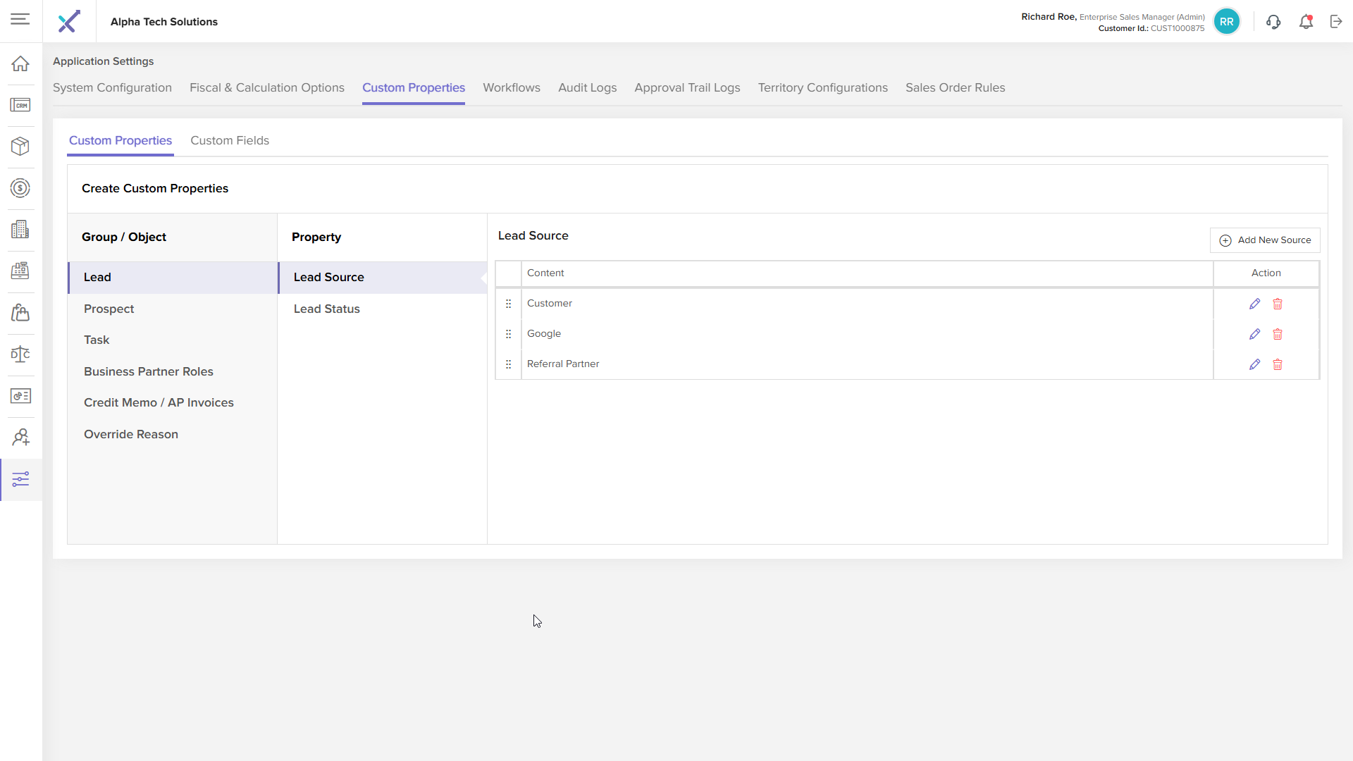Select the Lead Status property
Screen dimensions: 1353x761
(326, 309)
